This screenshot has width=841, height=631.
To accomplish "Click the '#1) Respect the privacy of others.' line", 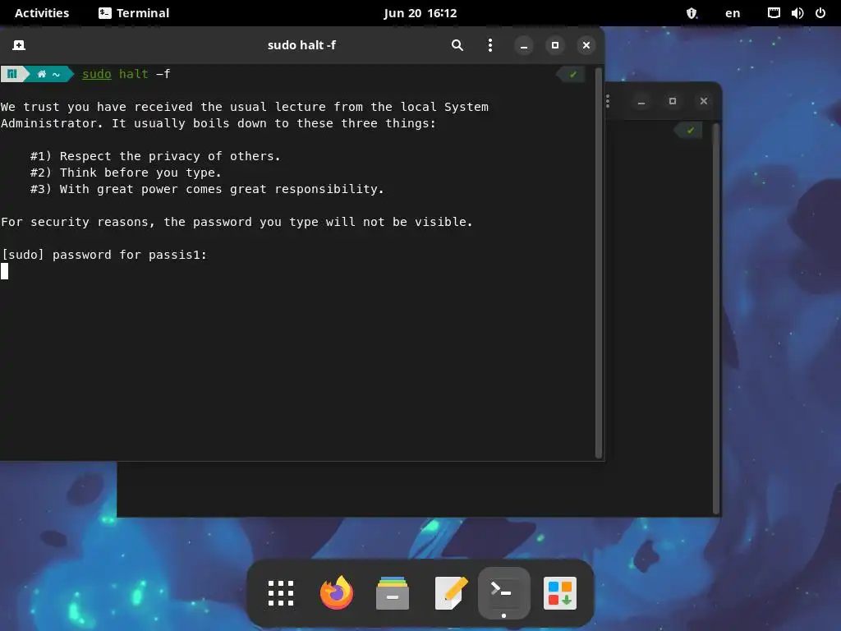I will (155, 156).
